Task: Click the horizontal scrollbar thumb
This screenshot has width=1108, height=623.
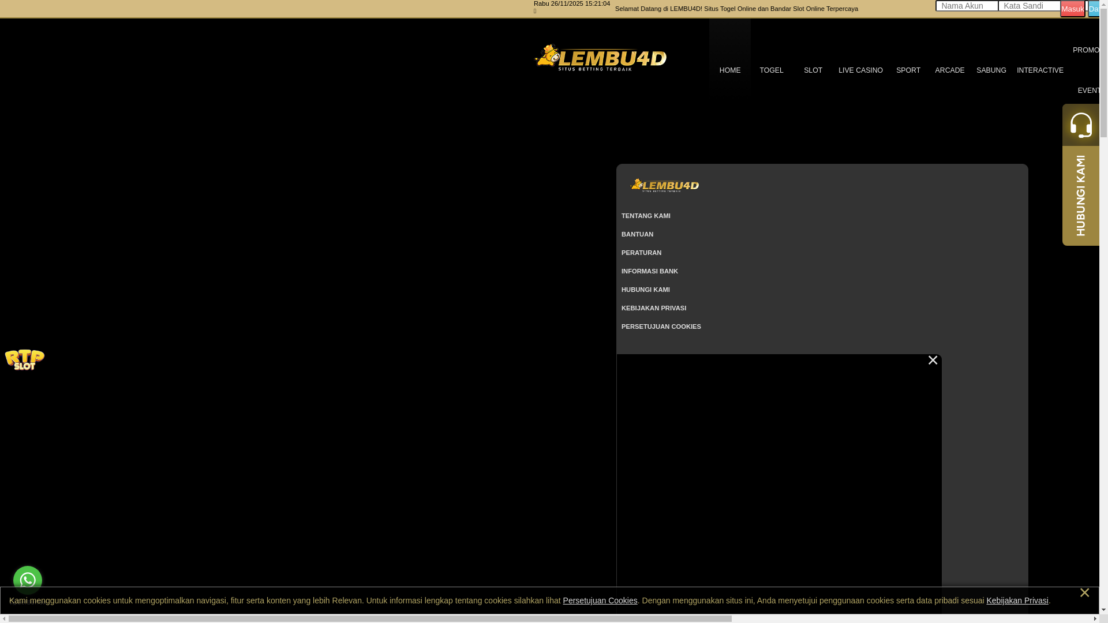Action: [370, 618]
